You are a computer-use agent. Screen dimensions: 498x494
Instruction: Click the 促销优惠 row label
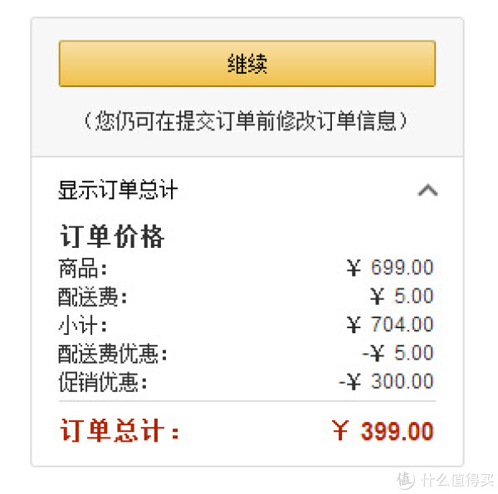click(103, 382)
